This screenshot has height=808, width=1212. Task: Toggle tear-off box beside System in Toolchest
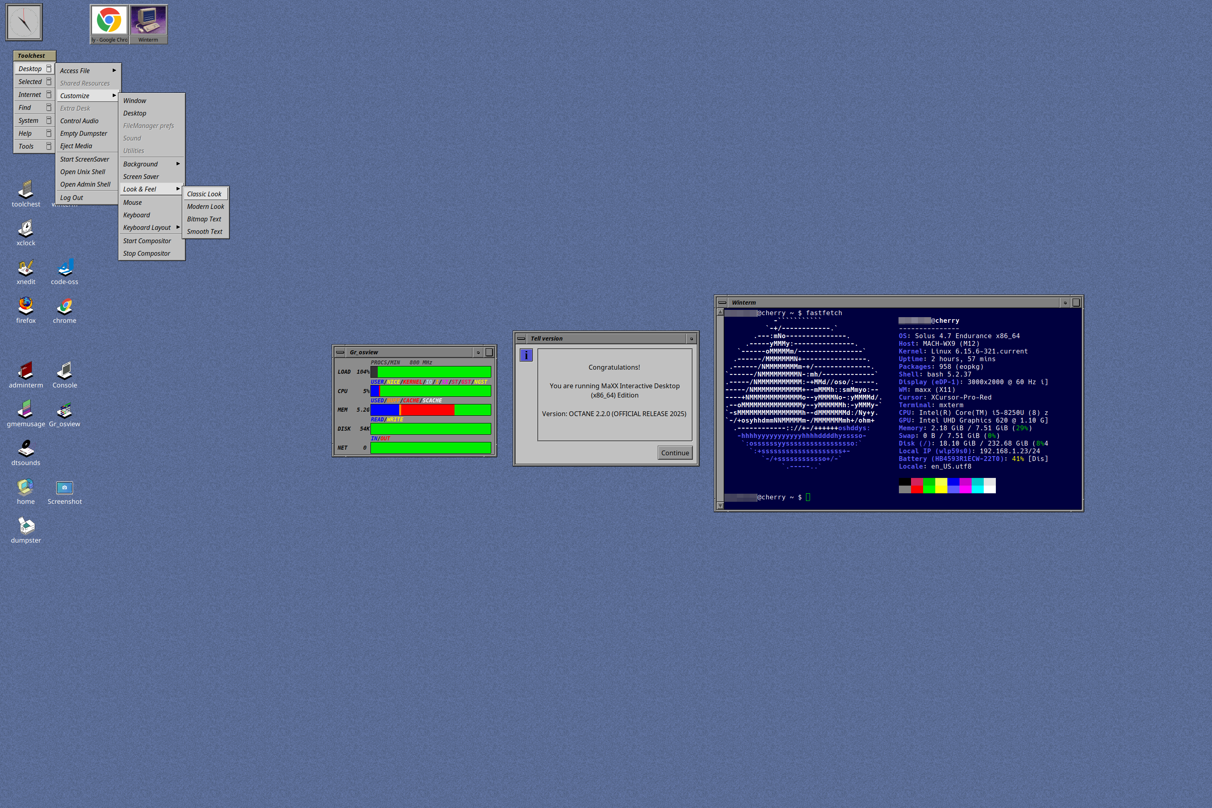(x=49, y=120)
